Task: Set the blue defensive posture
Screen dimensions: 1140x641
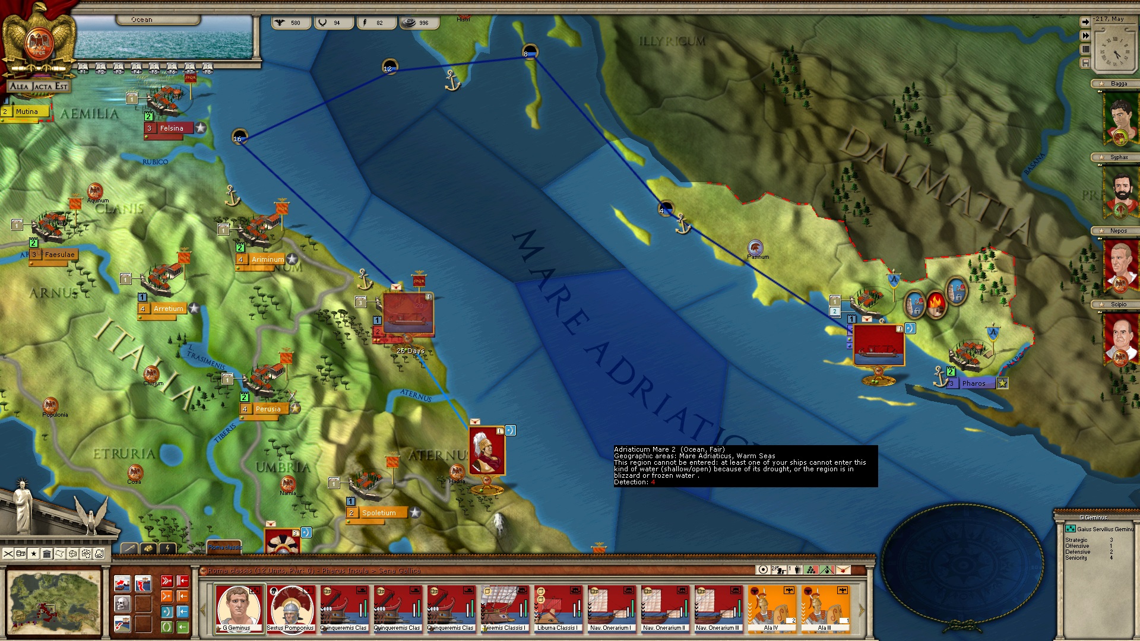Action: (167, 611)
